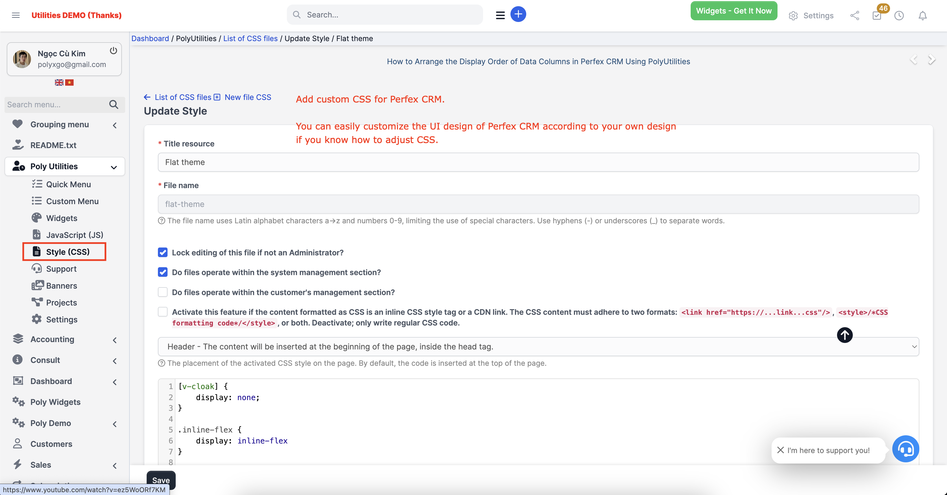This screenshot has height=495, width=947.
Task: Select the JavaScript (JS) sidebar icon
Action: pyautogui.click(x=37, y=235)
